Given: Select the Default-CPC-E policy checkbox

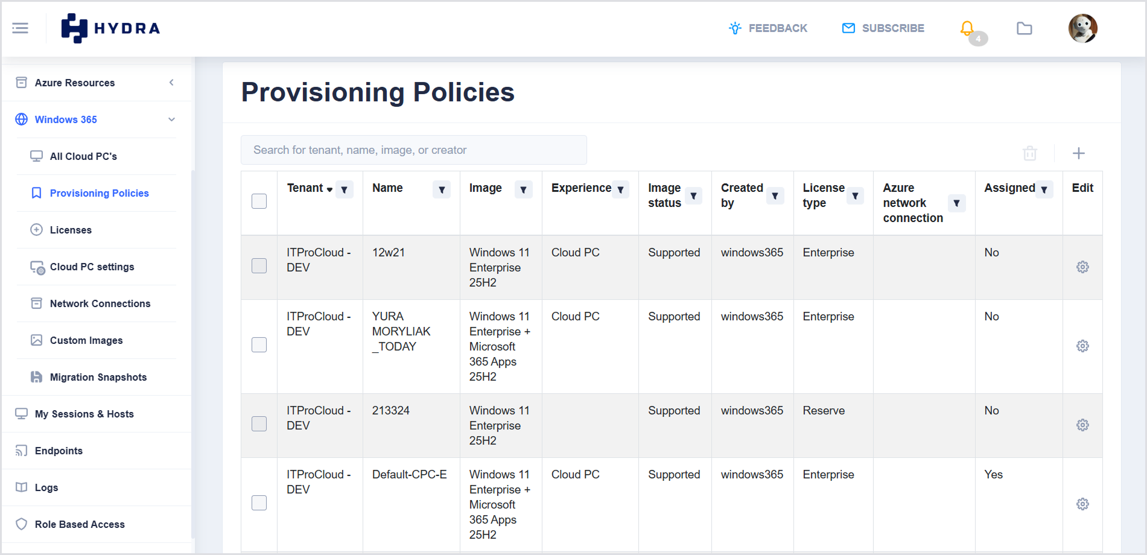Looking at the screenshot, I should 259,503.
